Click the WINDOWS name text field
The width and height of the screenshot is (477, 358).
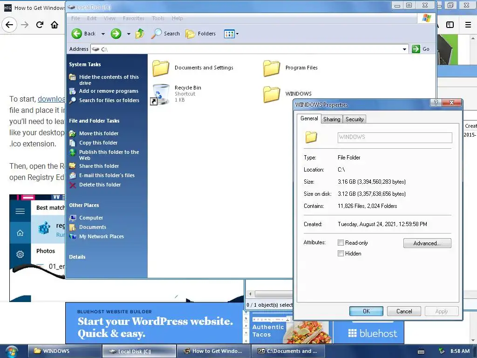click(x=395, y=138)
